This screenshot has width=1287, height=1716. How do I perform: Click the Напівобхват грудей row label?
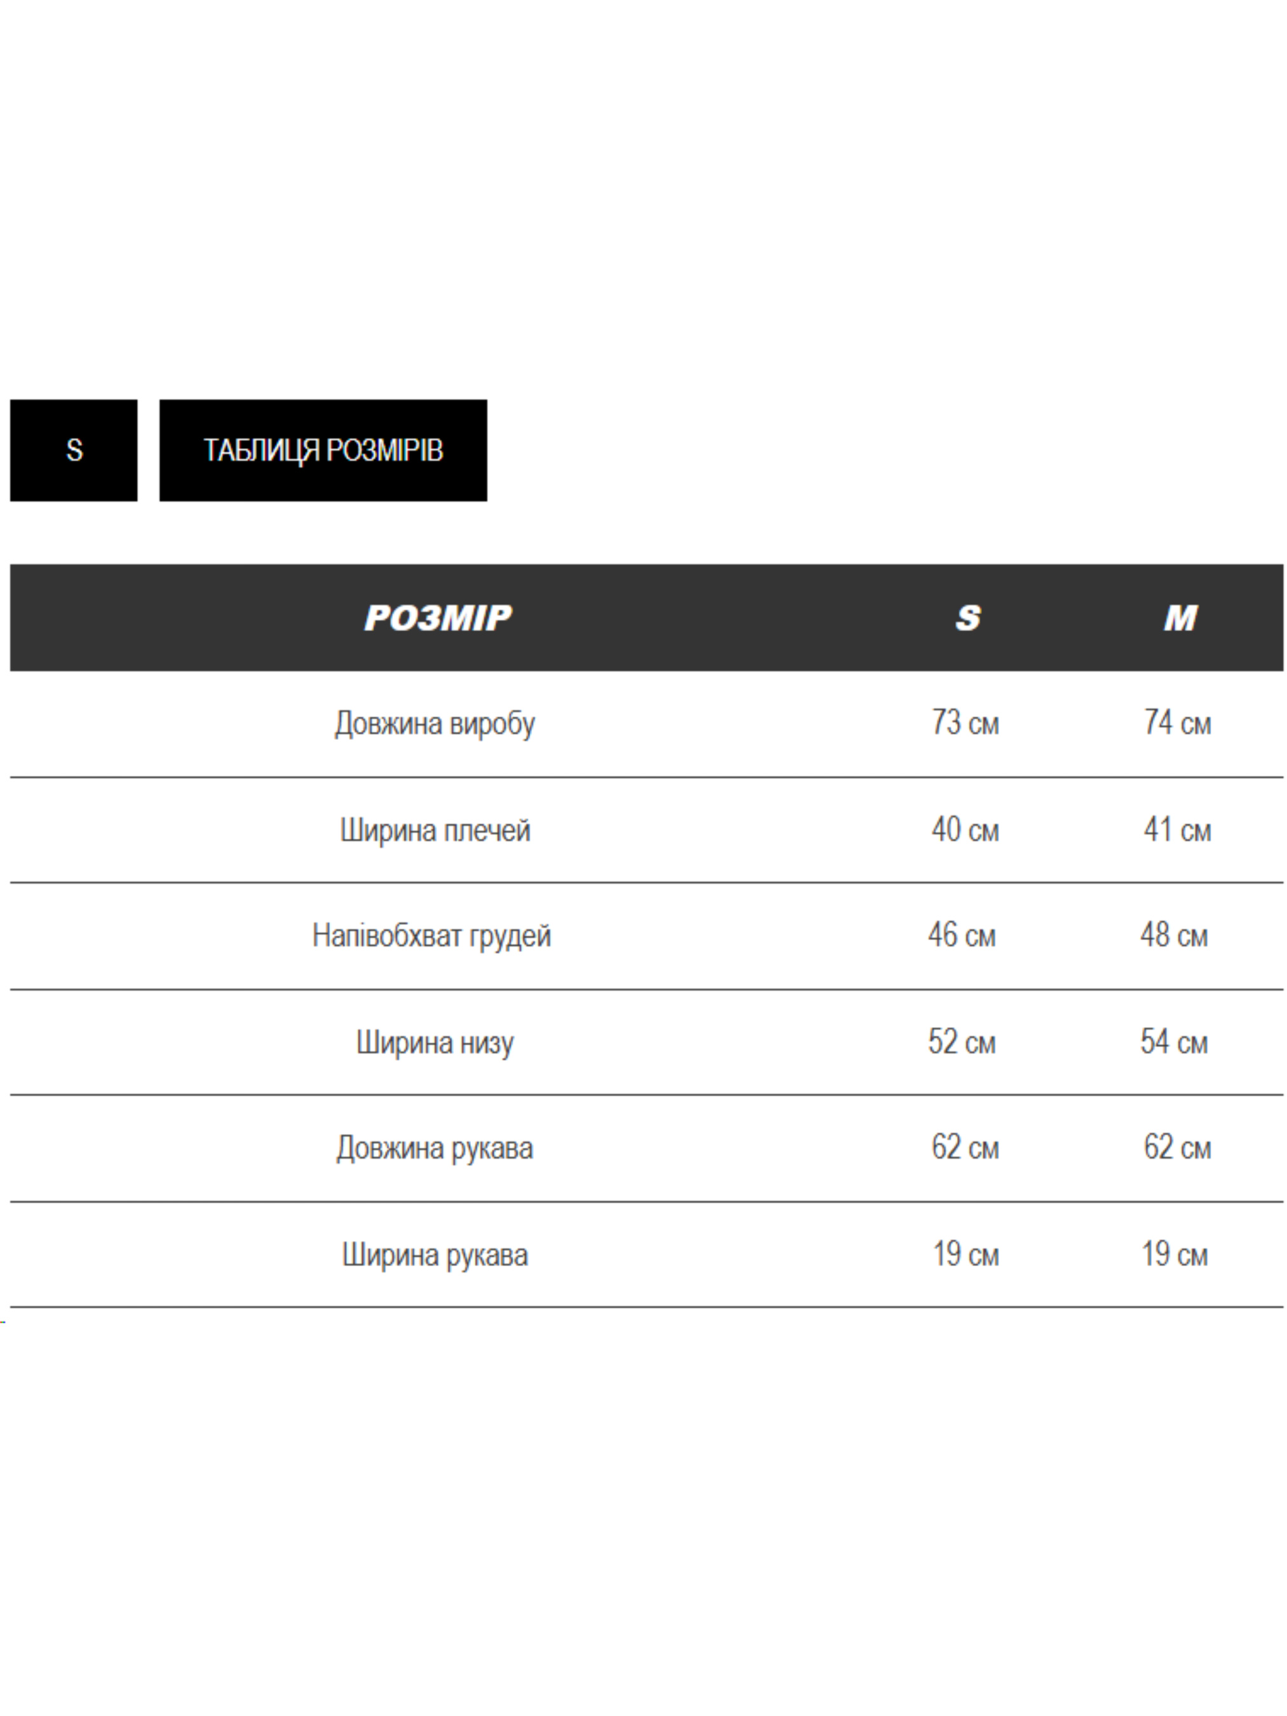432,936
